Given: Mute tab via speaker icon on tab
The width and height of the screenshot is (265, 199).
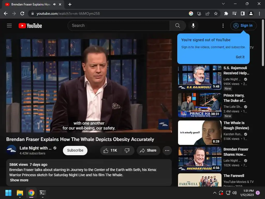Looking at the screenshot, I should 54,4.
